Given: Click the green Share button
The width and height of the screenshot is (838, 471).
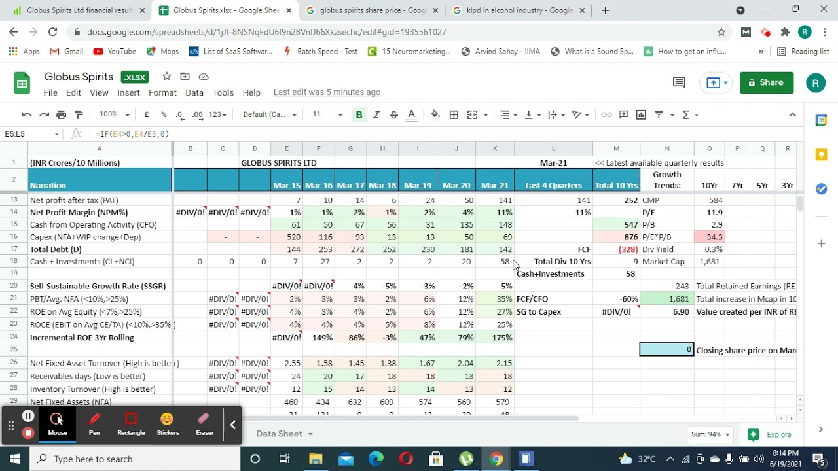Looking at the screenshot, I should pos(767,82).
